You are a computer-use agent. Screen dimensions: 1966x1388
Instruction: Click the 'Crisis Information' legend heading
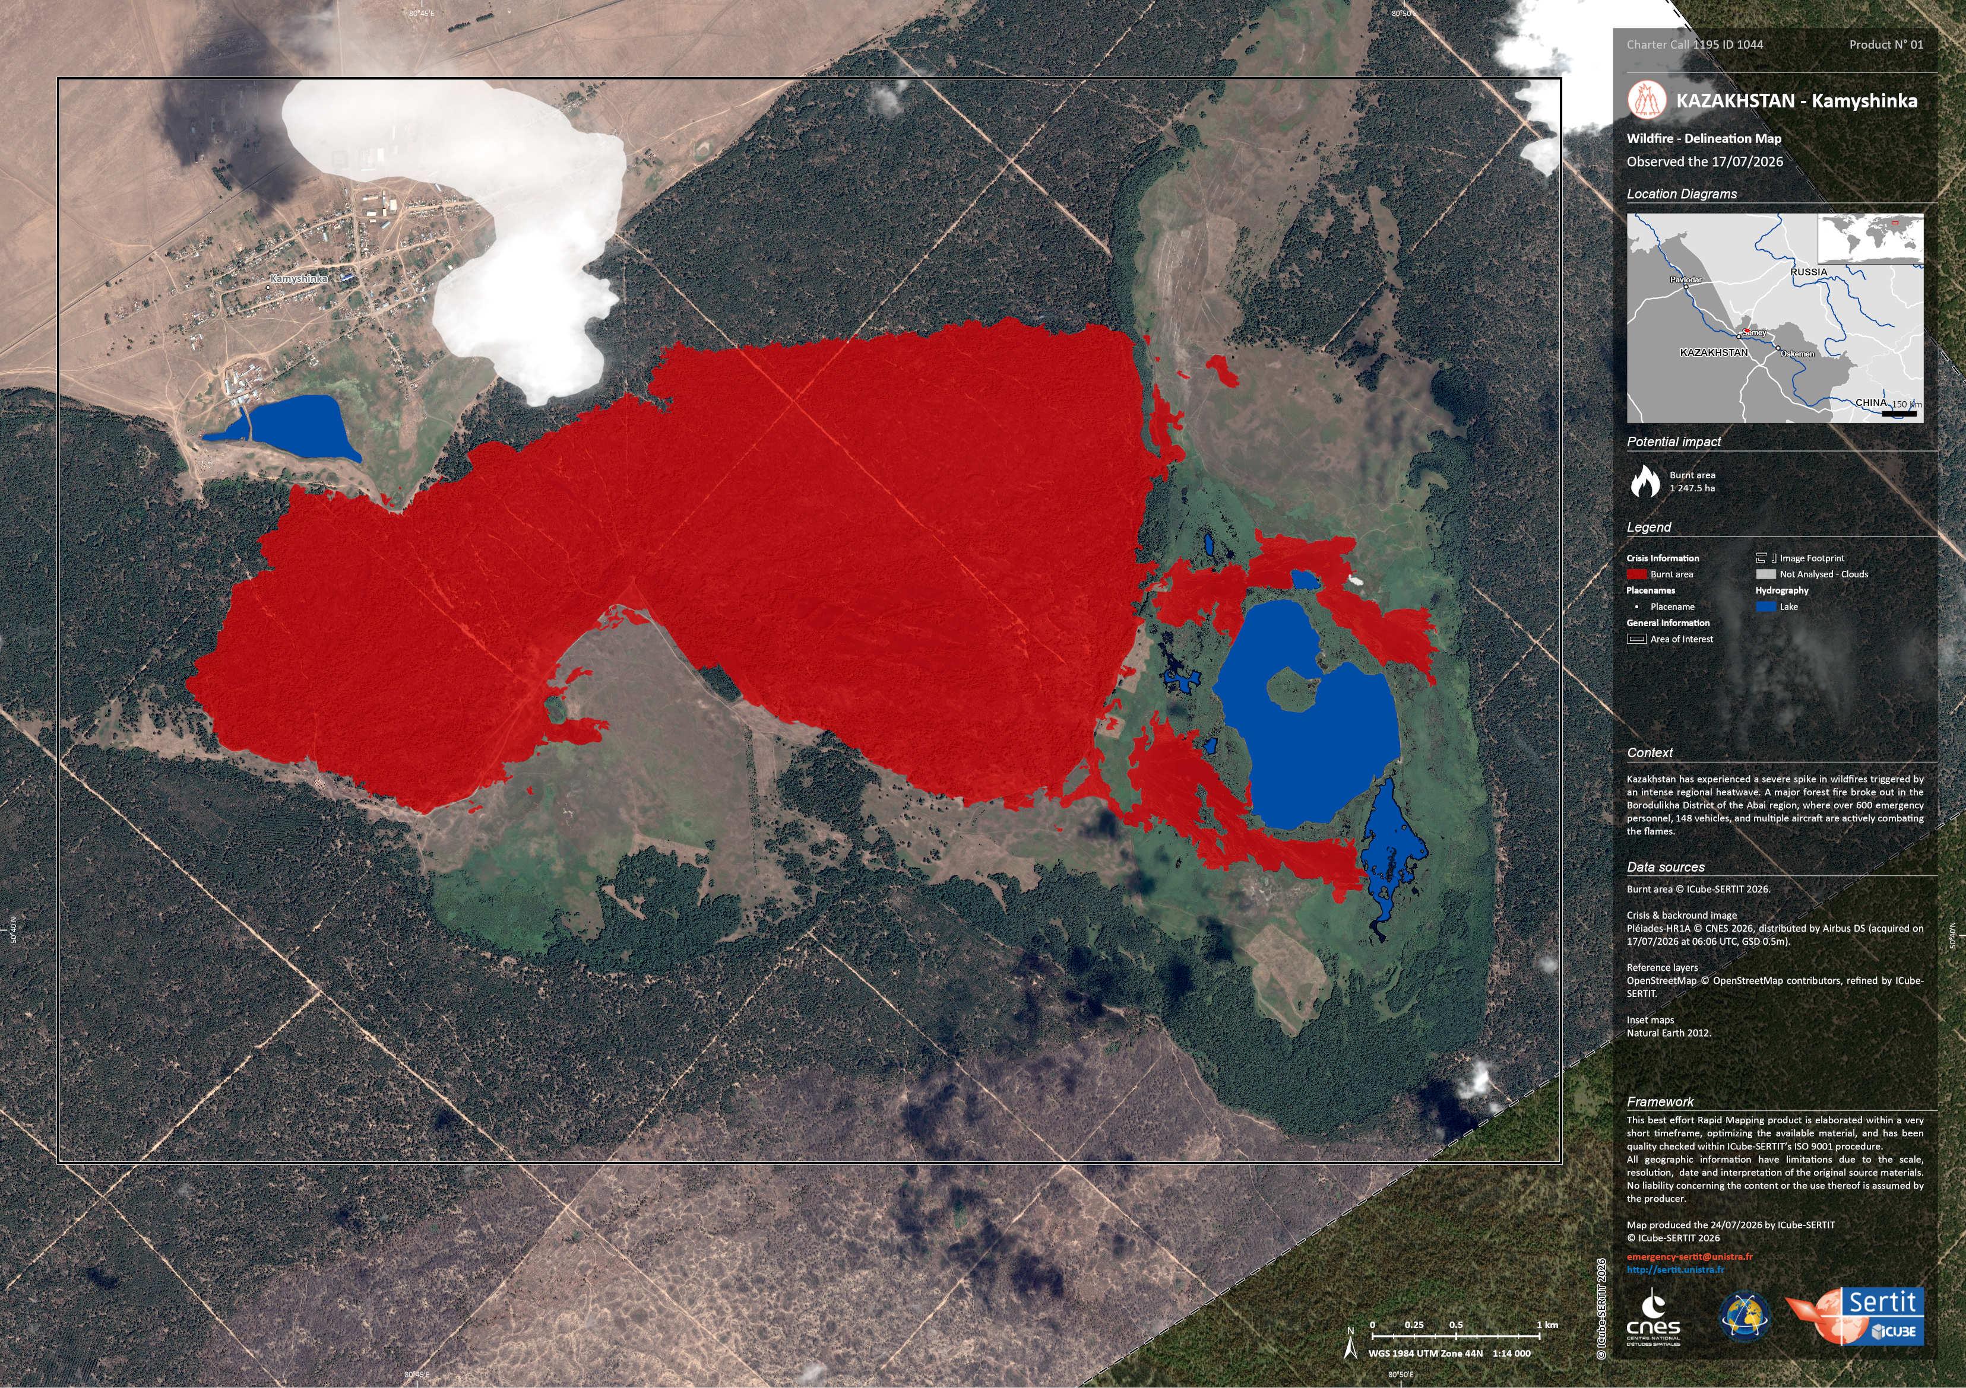click(1663, 558)
